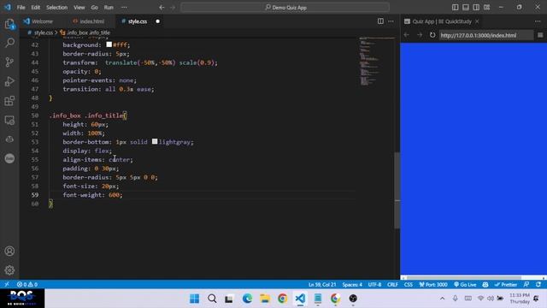Open the white #fff color swatch
The image size is (547, 308).
[109, 44]
